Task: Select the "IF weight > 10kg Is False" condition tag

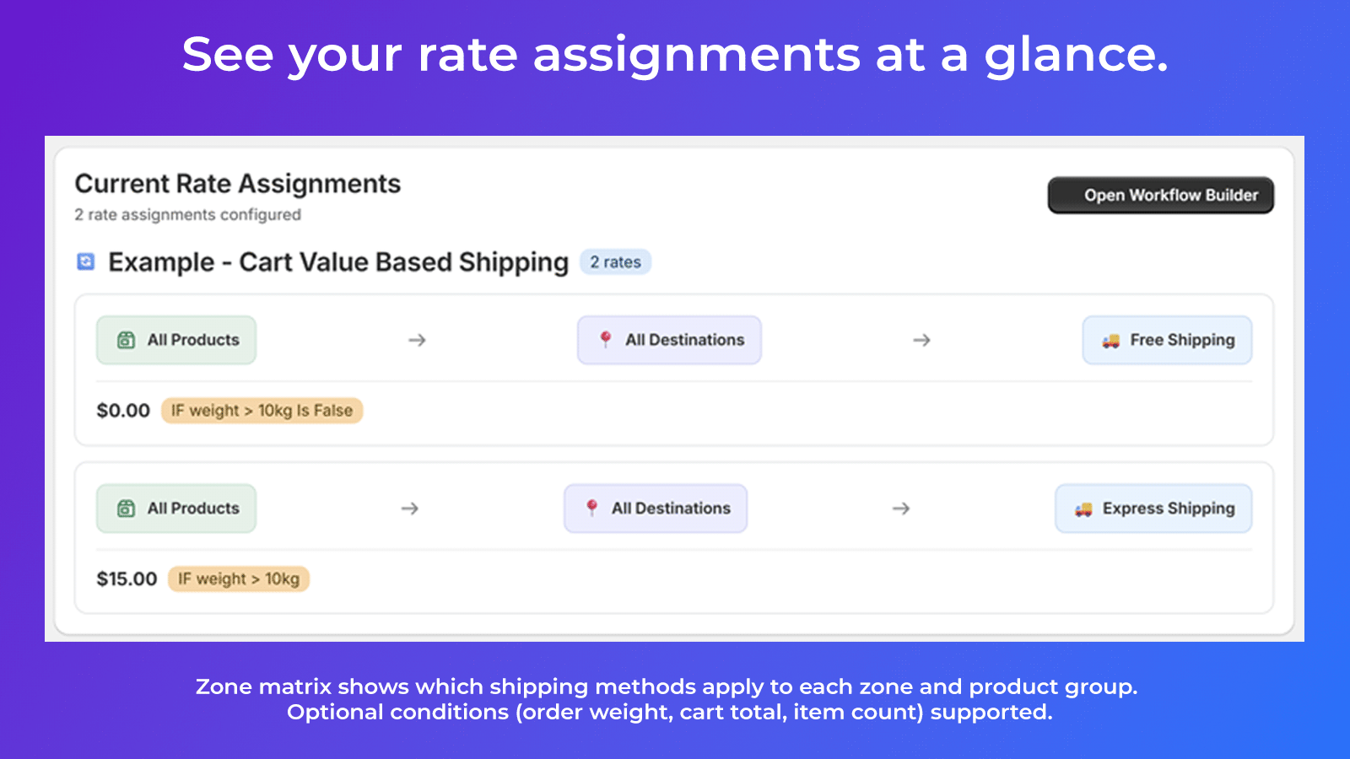Action: coord(262,411)
